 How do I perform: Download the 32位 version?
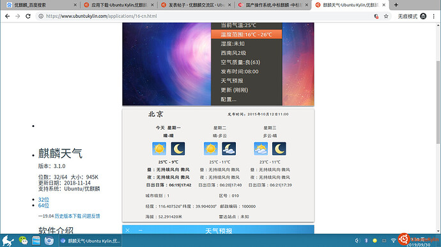43,200
